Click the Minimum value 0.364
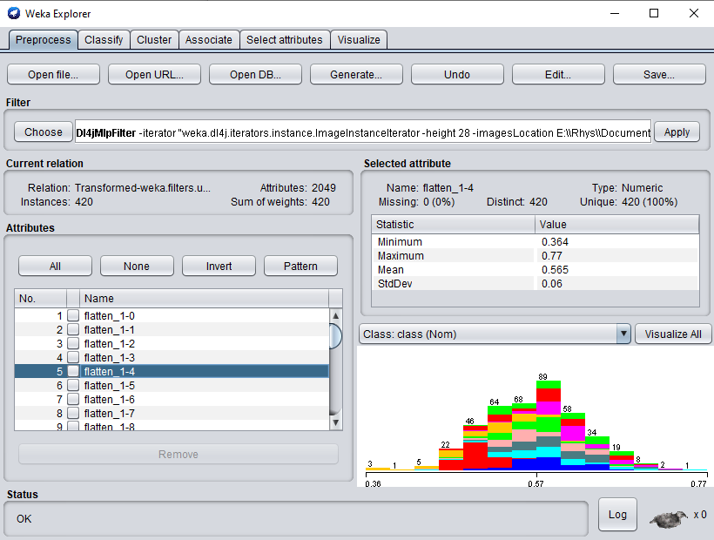Image resolution: width=714 pixels, height=540 pixels. (555, 242)
